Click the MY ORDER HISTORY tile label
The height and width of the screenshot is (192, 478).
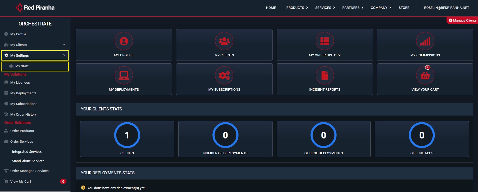click(x=325, y=55)
